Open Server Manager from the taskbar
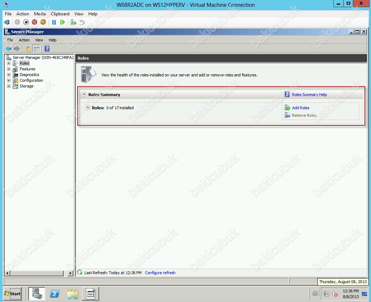 [37, 294]
